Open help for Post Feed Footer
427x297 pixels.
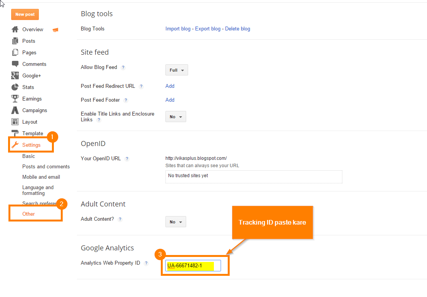point(126,100)
